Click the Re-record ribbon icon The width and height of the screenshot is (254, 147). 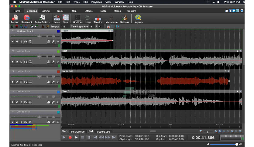(x=26, y=19)
